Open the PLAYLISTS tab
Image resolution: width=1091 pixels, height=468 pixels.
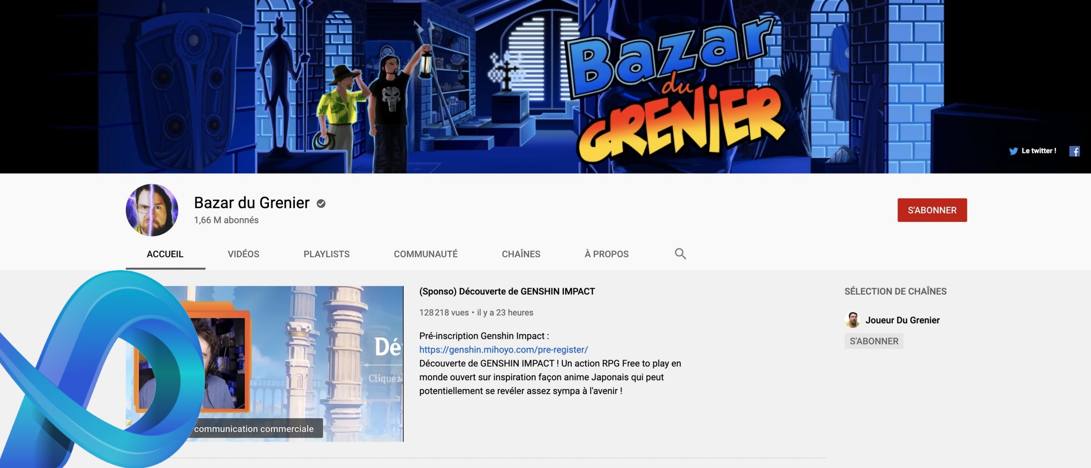click(326, 254)
